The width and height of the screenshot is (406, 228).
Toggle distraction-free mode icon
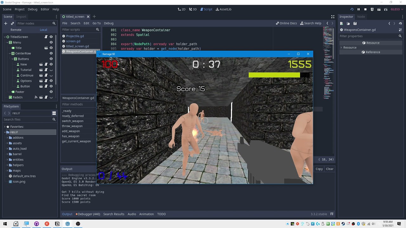[333, 16]
